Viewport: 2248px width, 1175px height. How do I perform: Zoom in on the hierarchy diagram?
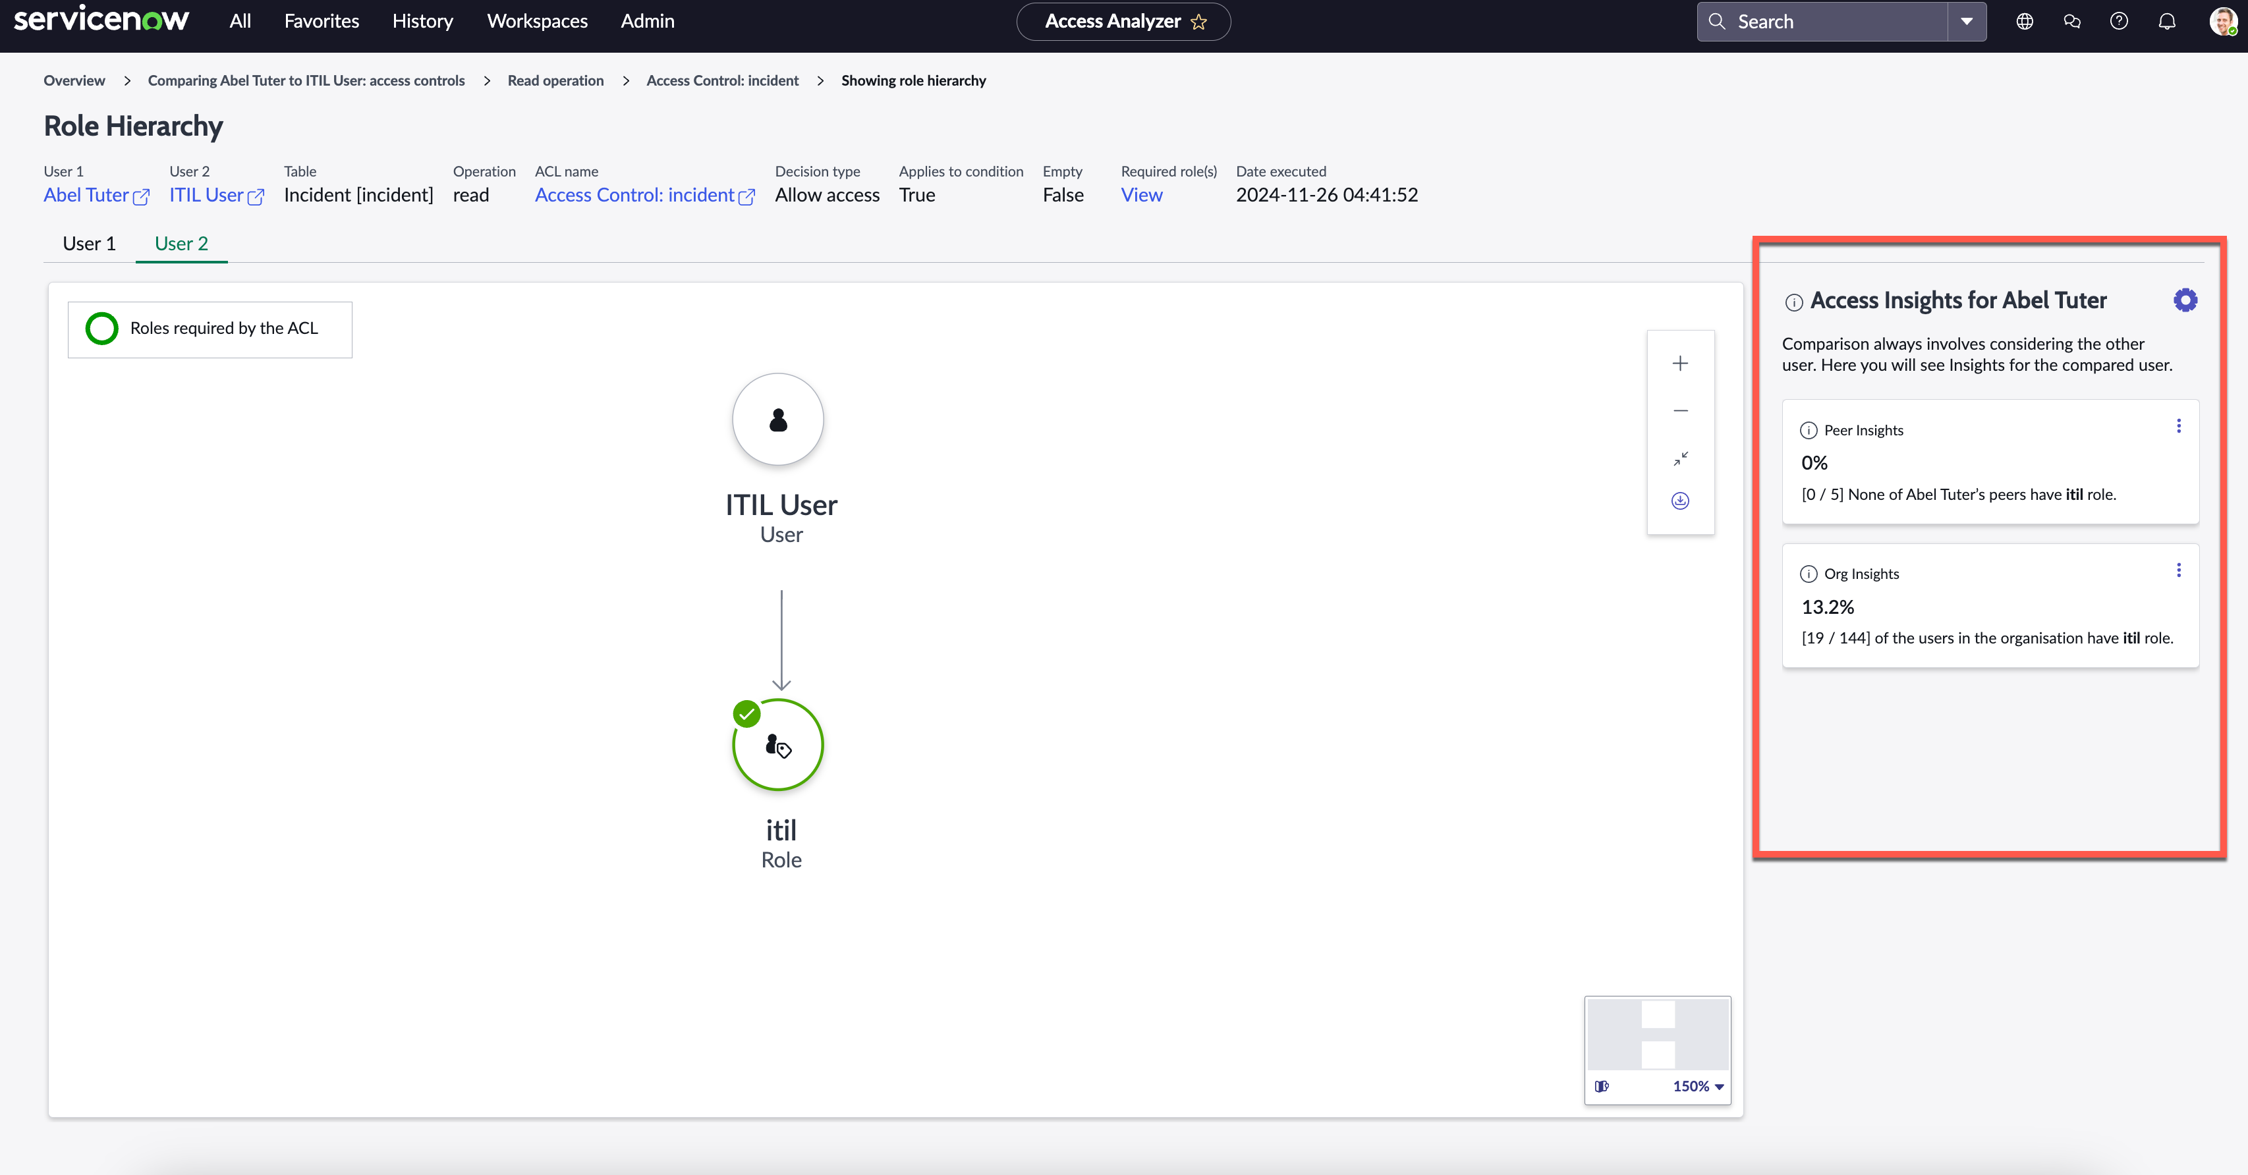(1680, 364)
